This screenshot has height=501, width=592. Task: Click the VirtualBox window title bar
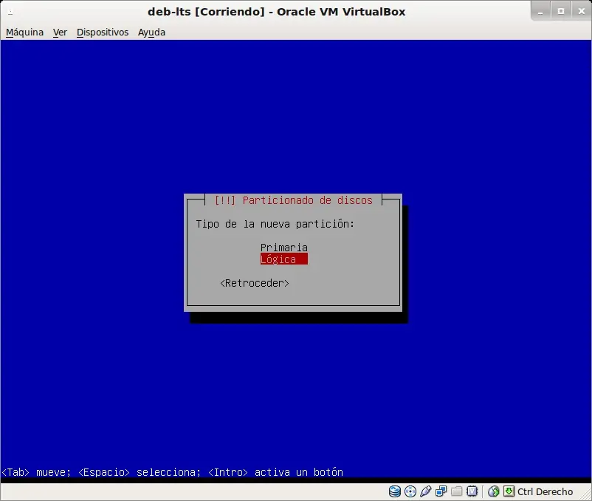(276, 12)
